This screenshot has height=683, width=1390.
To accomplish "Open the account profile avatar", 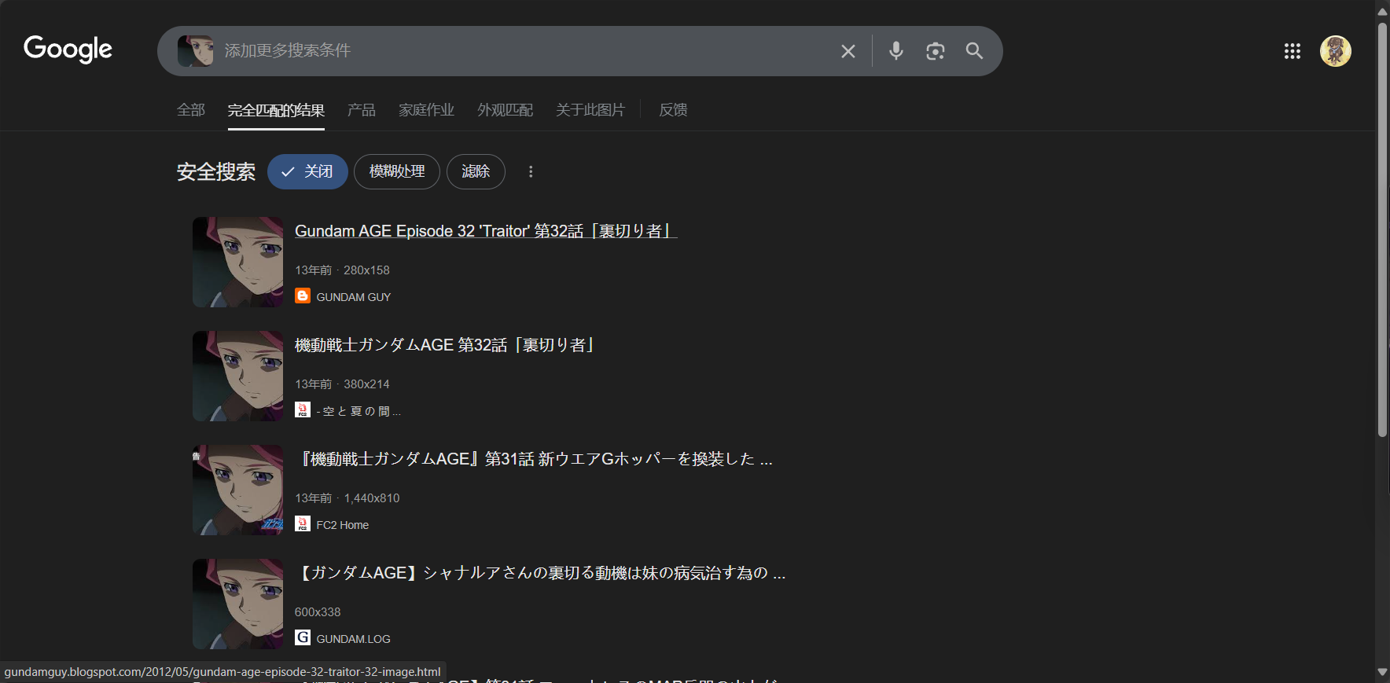I will pos(1335,51).
